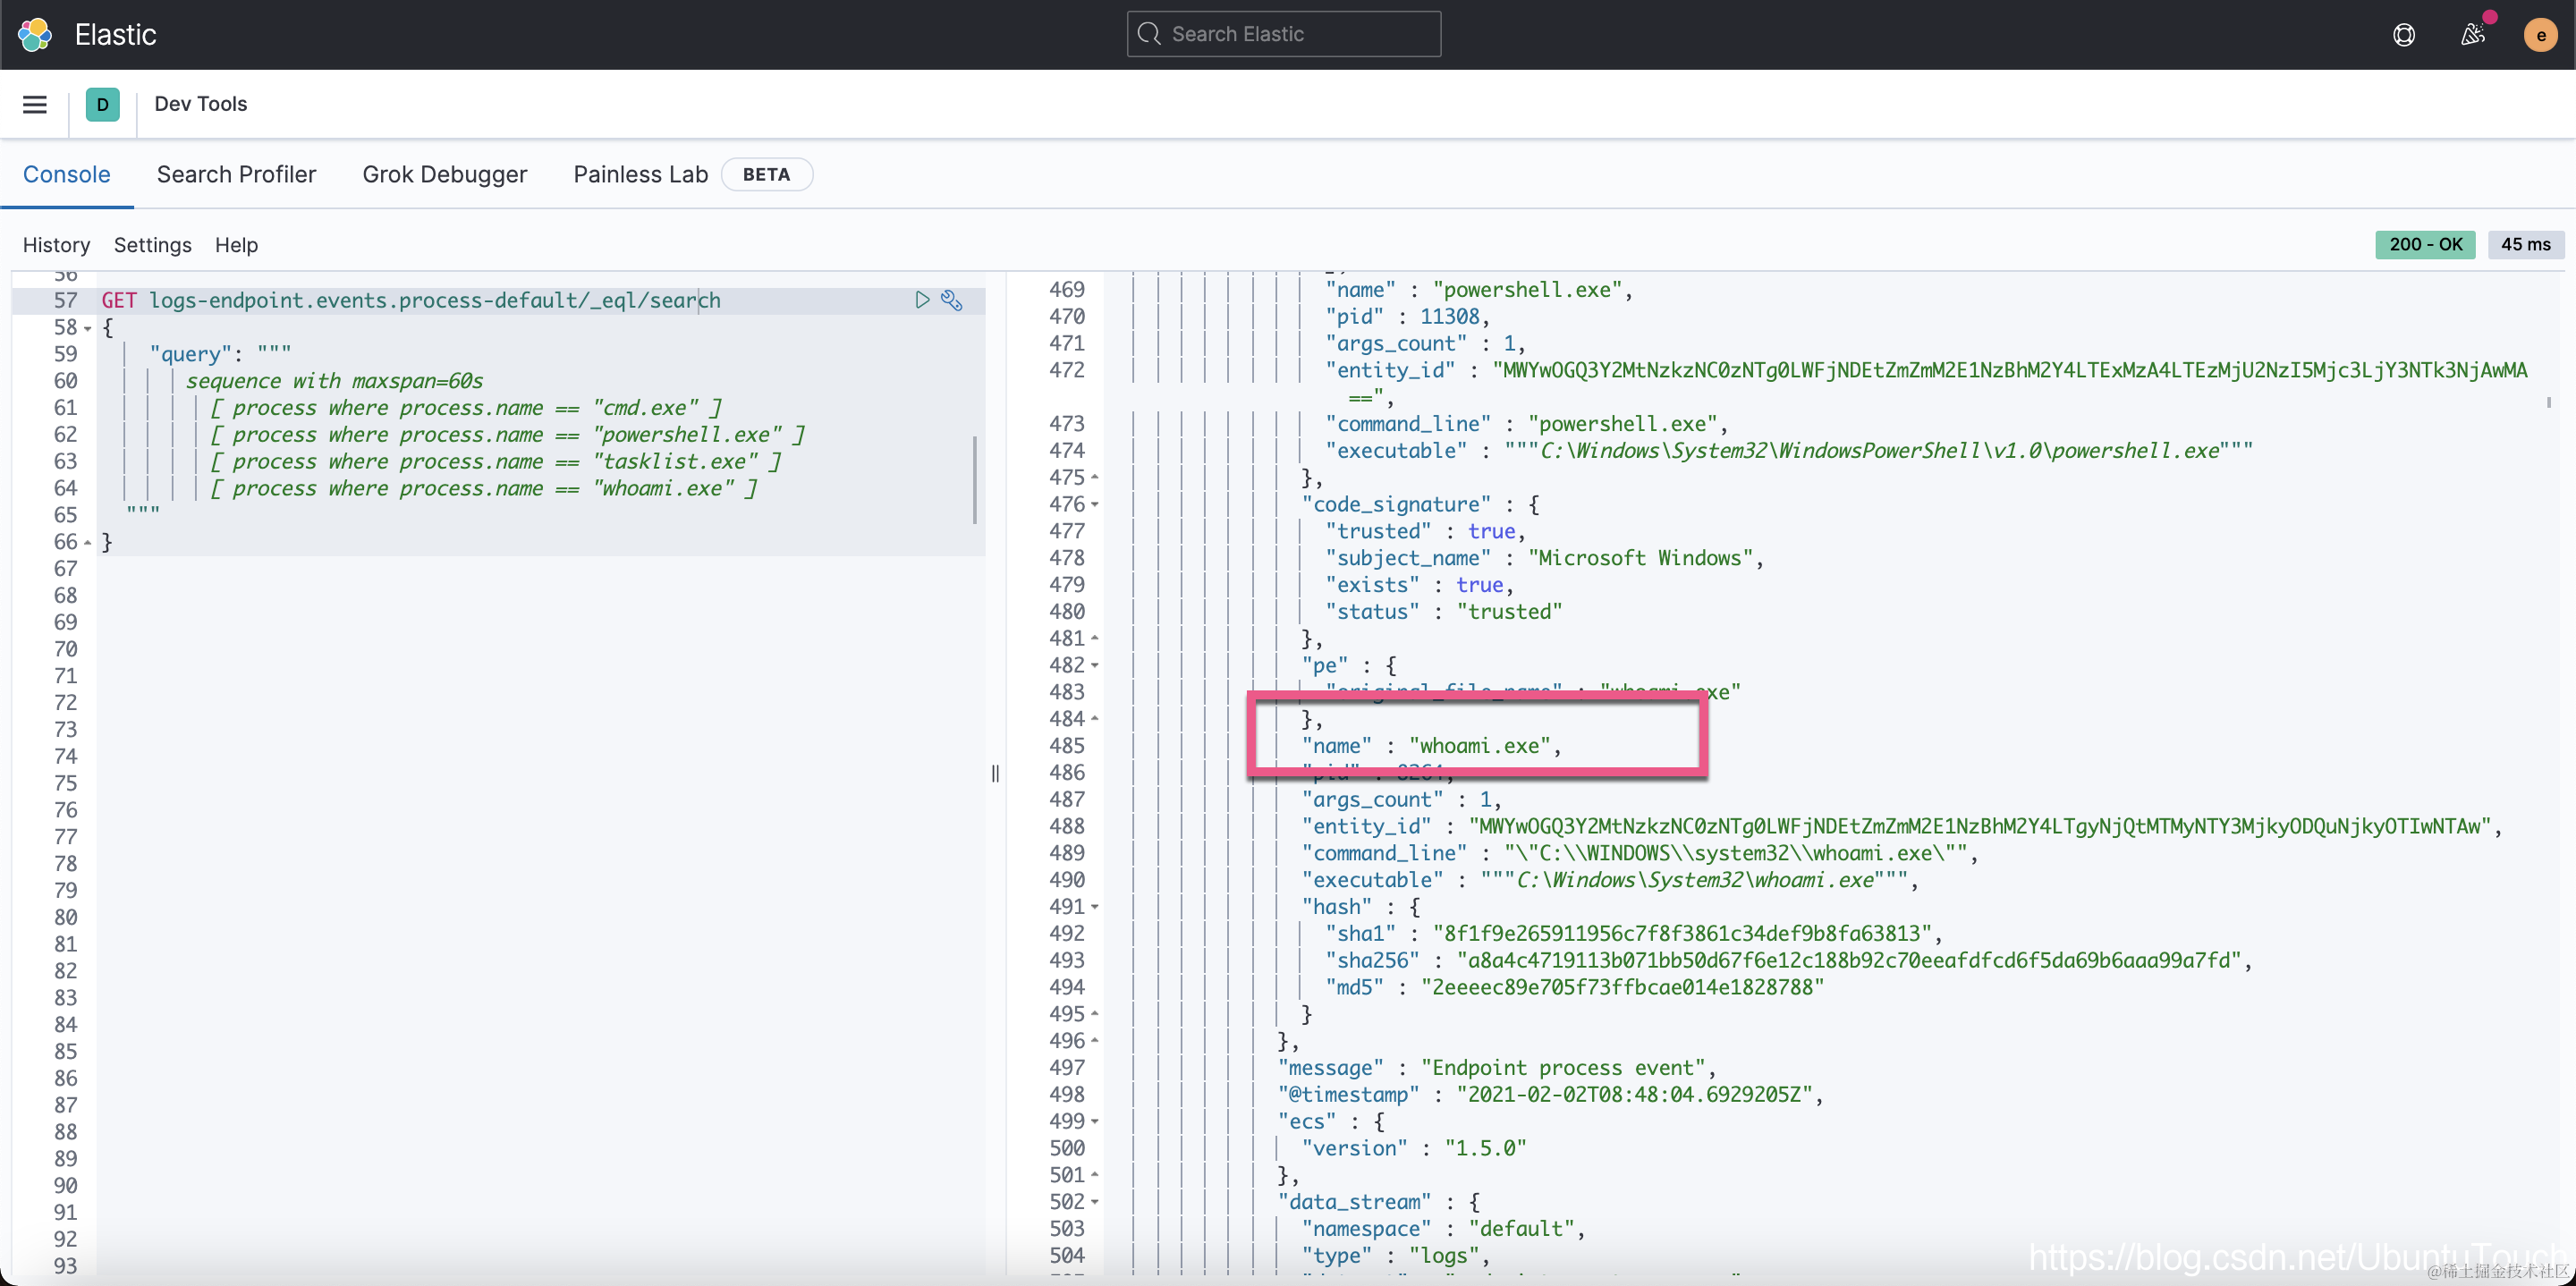Open the user avatar menu
Image resolution: width=2576 pixels, height=1286 pixels.
click(2540, 35)
